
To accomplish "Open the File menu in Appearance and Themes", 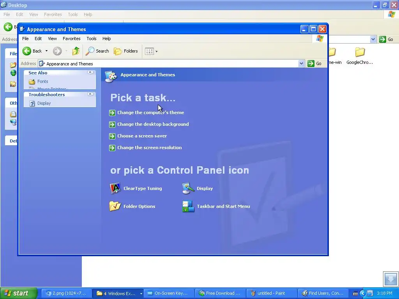I will 25,39.
